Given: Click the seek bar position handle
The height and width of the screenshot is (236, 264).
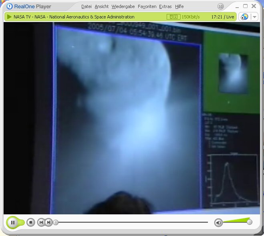Looking at the screenshot, I should pyautogui.click(x=56, y=222).
